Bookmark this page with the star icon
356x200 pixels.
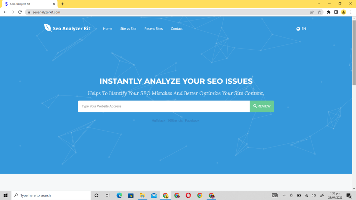tap(319, 12)
